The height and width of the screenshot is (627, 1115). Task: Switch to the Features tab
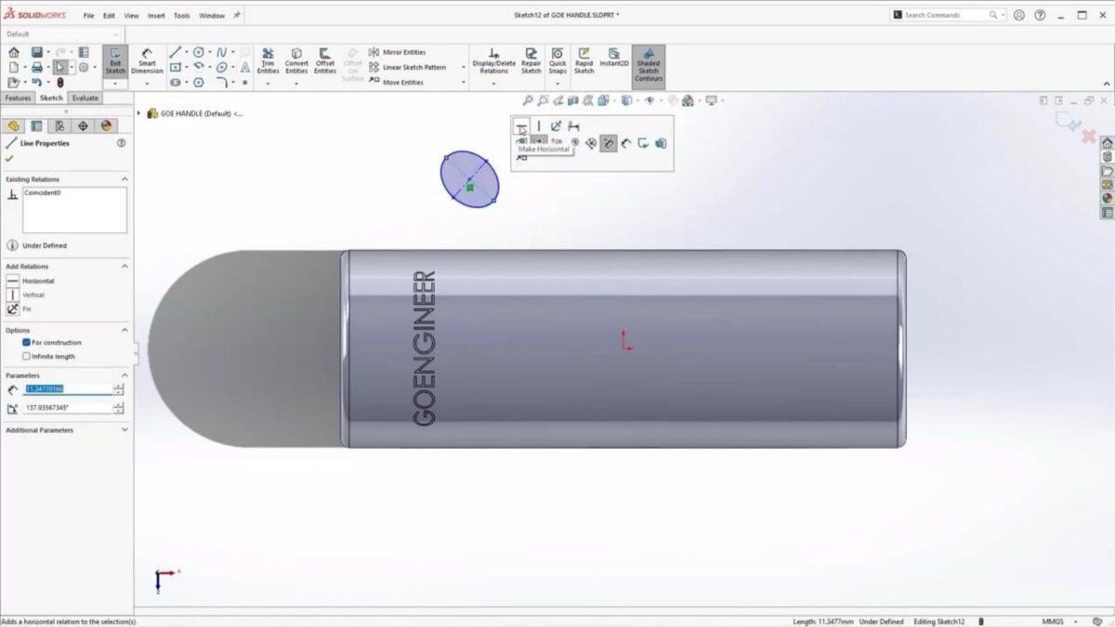click(18, 98)
